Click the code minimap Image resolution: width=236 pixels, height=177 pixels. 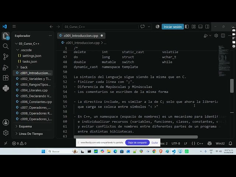tap(224, 61)
